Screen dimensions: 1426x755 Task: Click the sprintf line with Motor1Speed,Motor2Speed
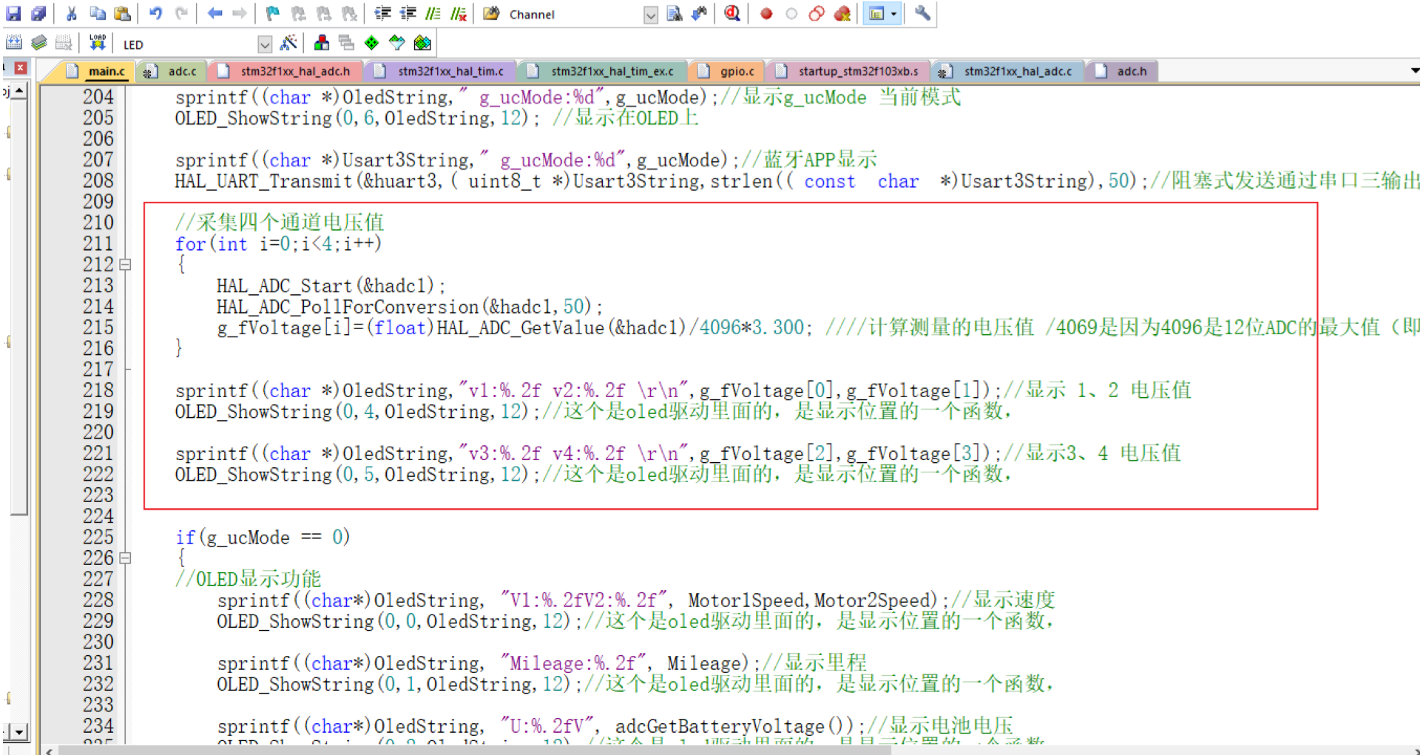pyautogui.click(x=636, y=600)
